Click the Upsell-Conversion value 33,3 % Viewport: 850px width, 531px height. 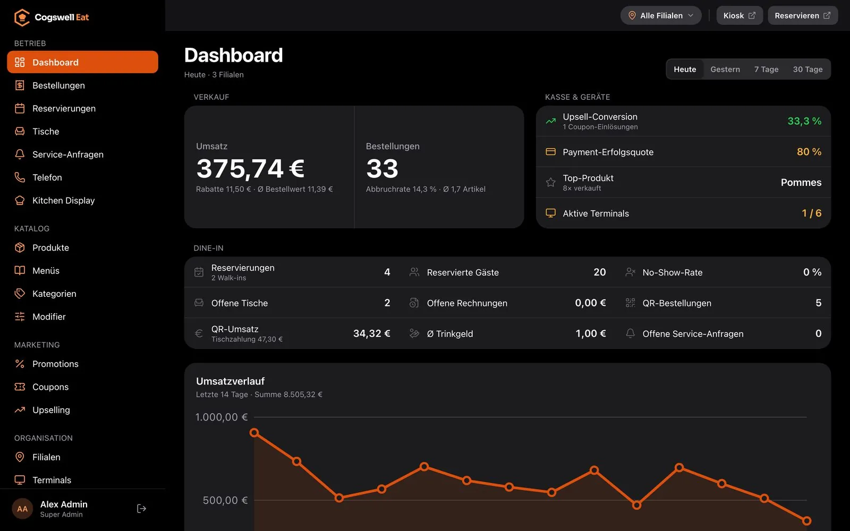pyautogui.click(x=804, y=121)
